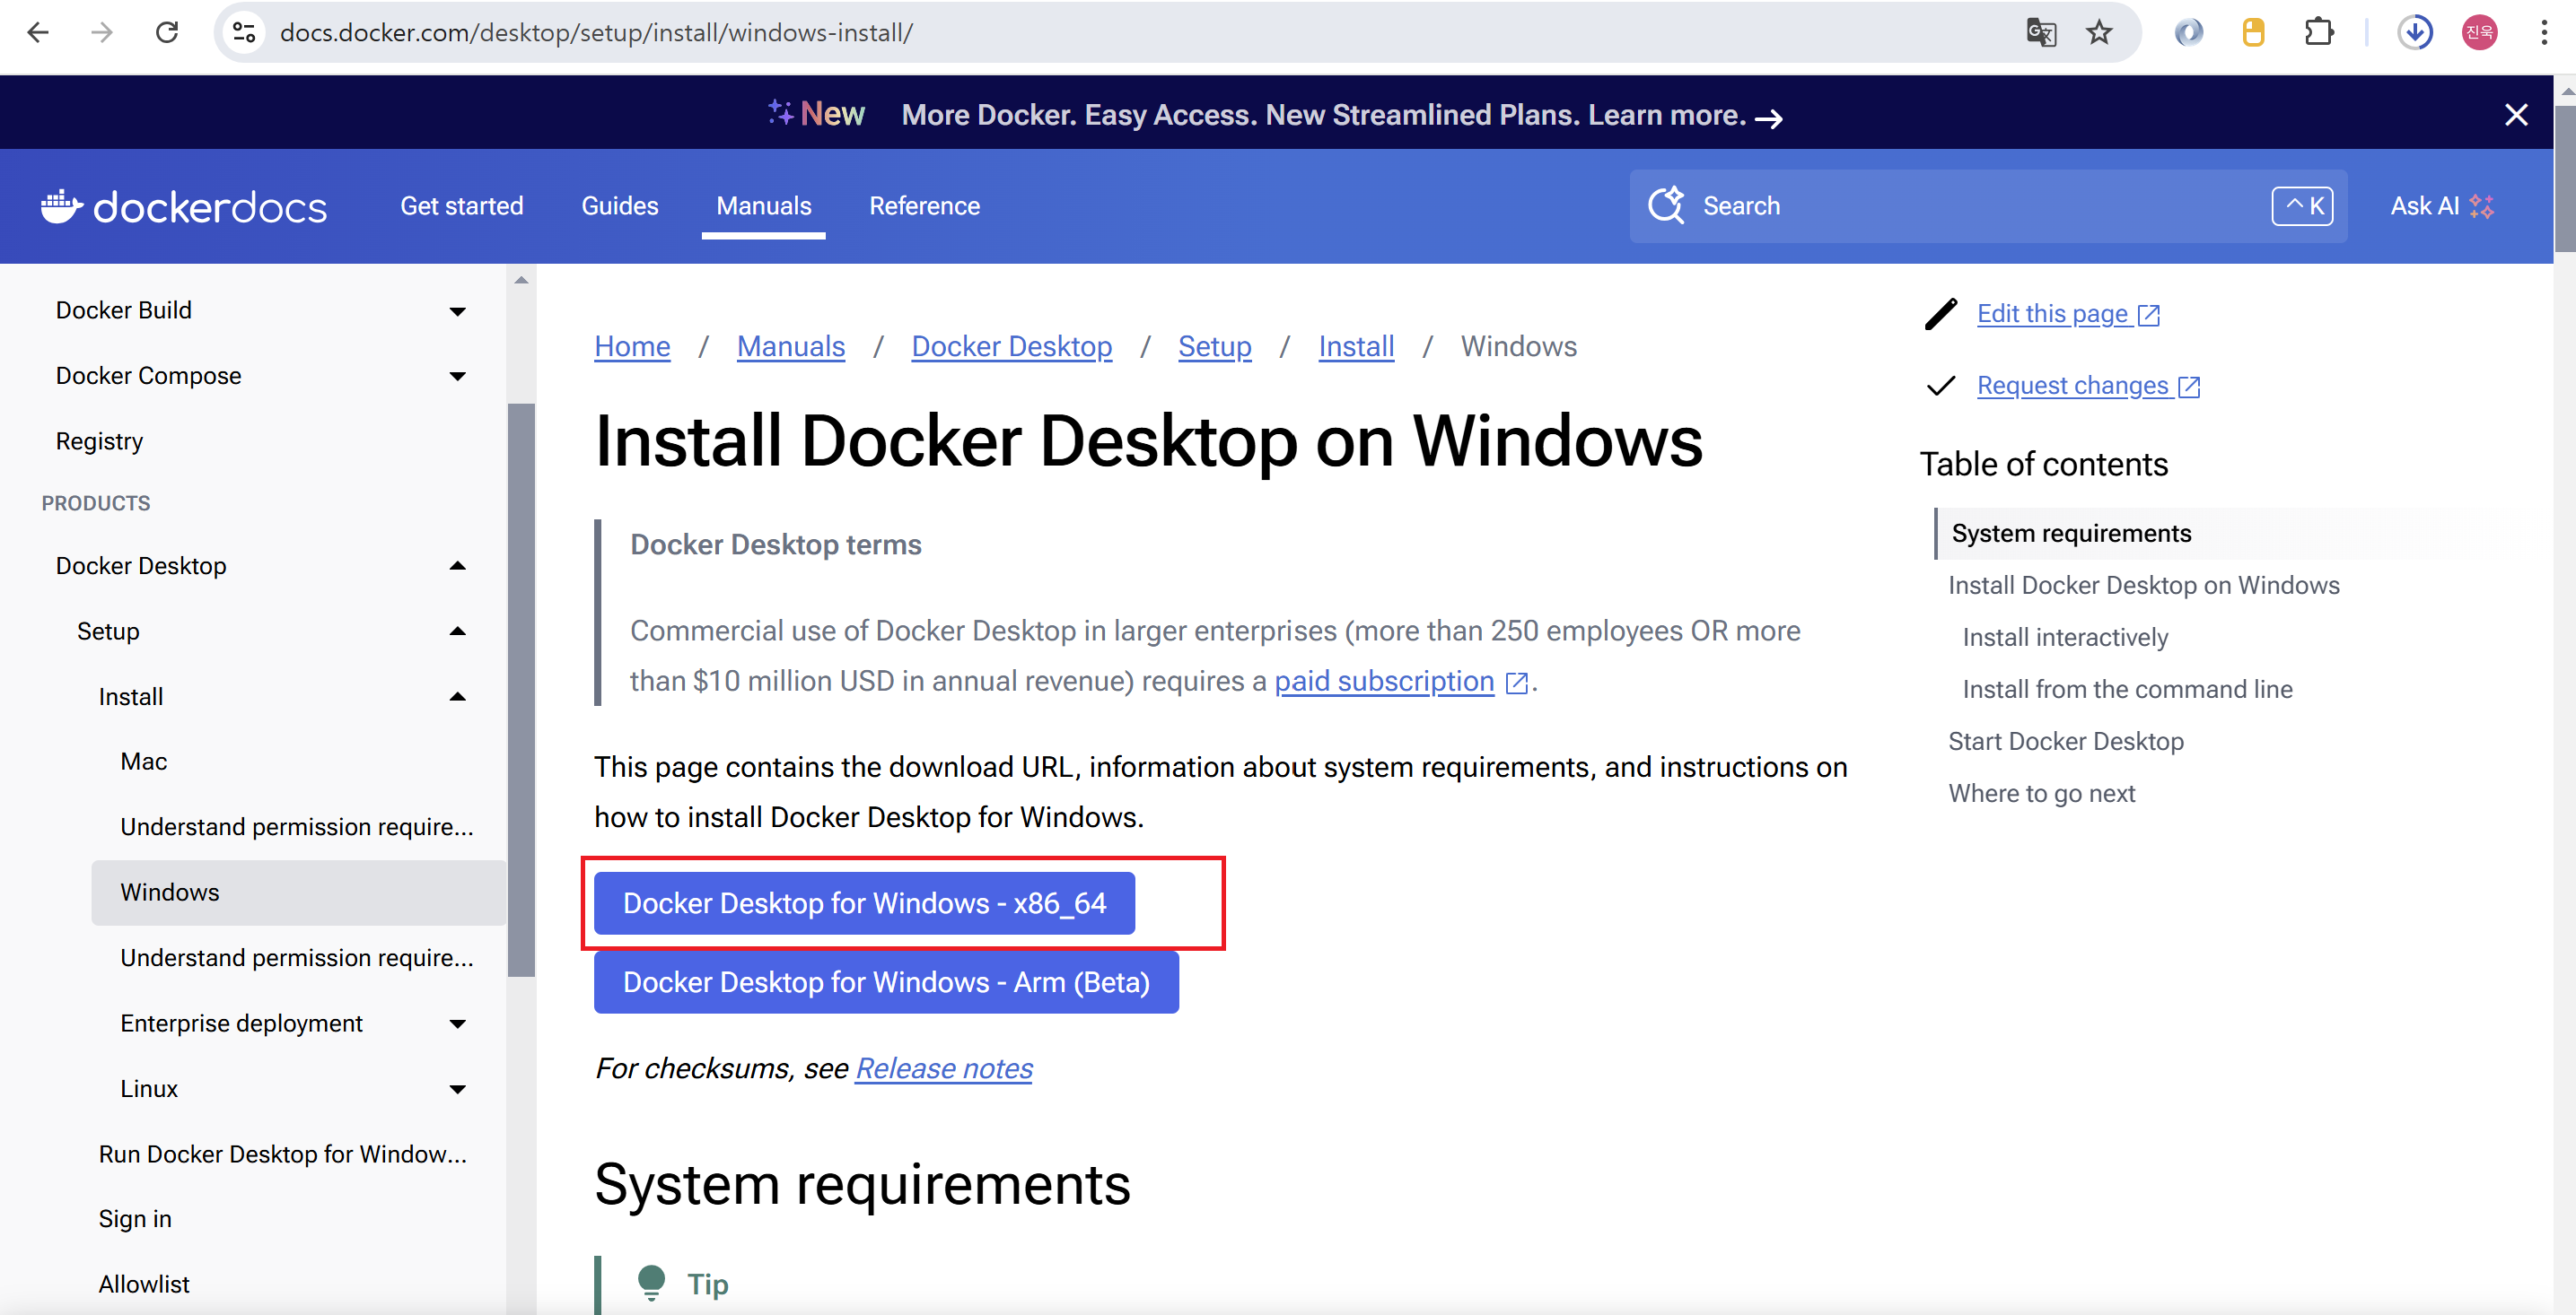Switch to the Reference navigation tab
2576x1315 pixels.
point(924,205)
